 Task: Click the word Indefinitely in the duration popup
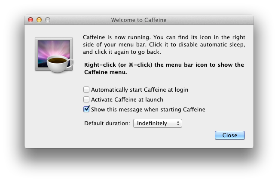[152, 123]
